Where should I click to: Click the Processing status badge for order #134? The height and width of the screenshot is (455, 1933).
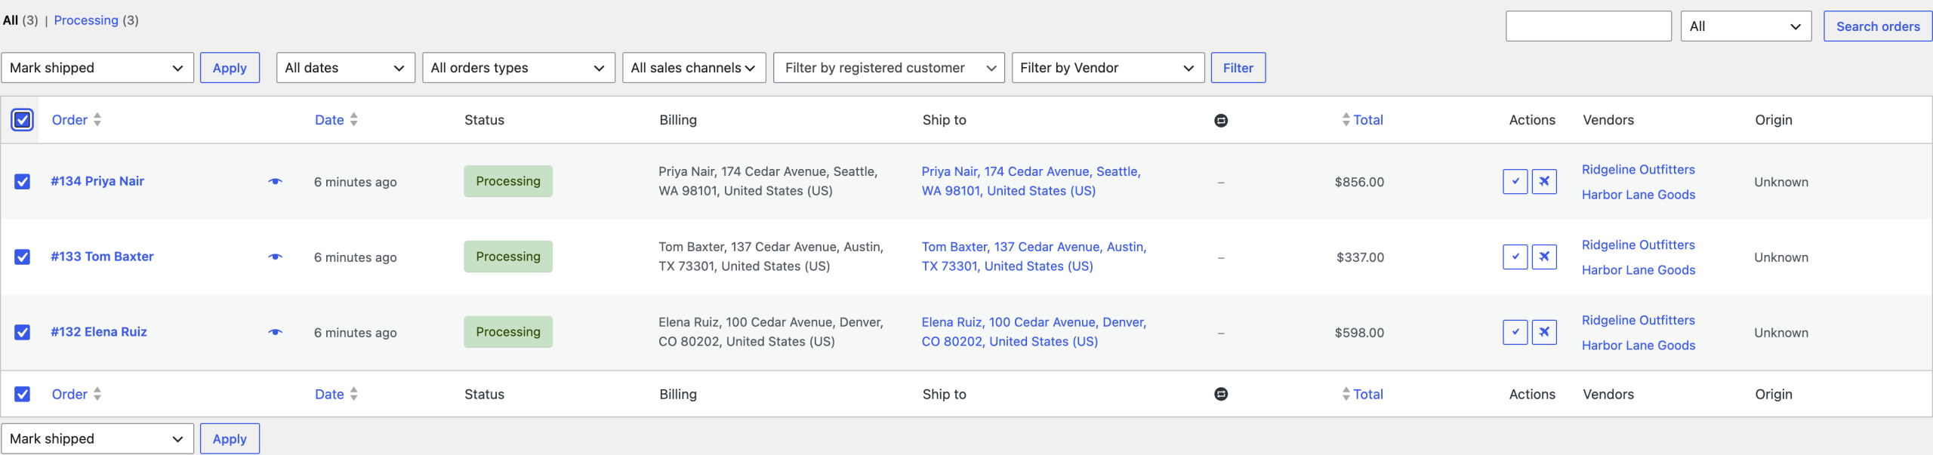pos(508,181)
